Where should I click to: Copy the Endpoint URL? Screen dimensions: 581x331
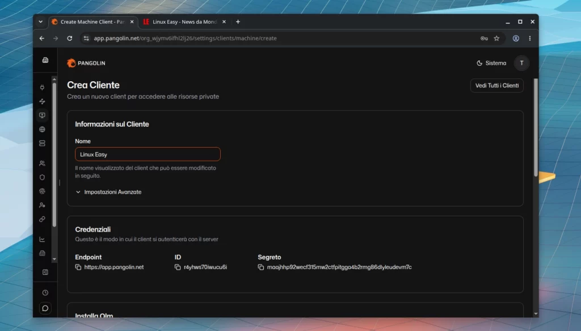(x=78, y=267)
